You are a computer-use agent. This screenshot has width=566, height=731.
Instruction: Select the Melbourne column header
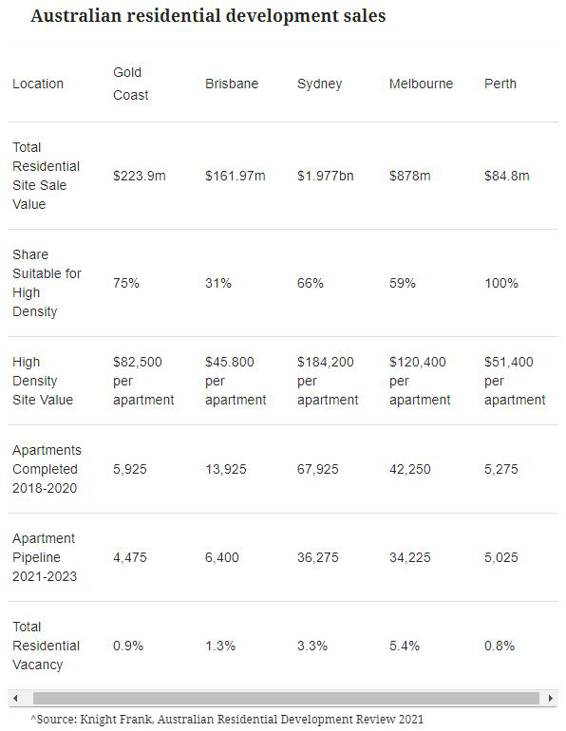click(x=421, y=84)
